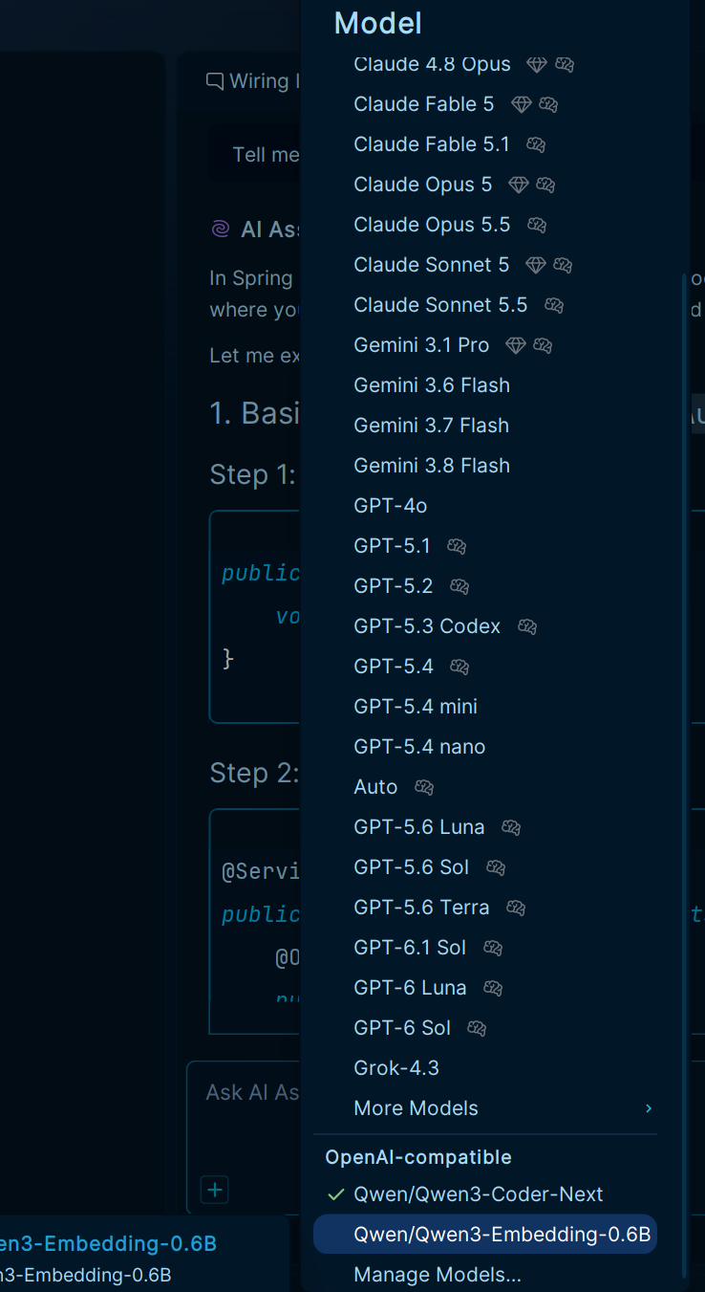Viewport: 705px width, 1292px height.
Task: Click the OpenAI-compatible section label
Action: pos(418,1157)
